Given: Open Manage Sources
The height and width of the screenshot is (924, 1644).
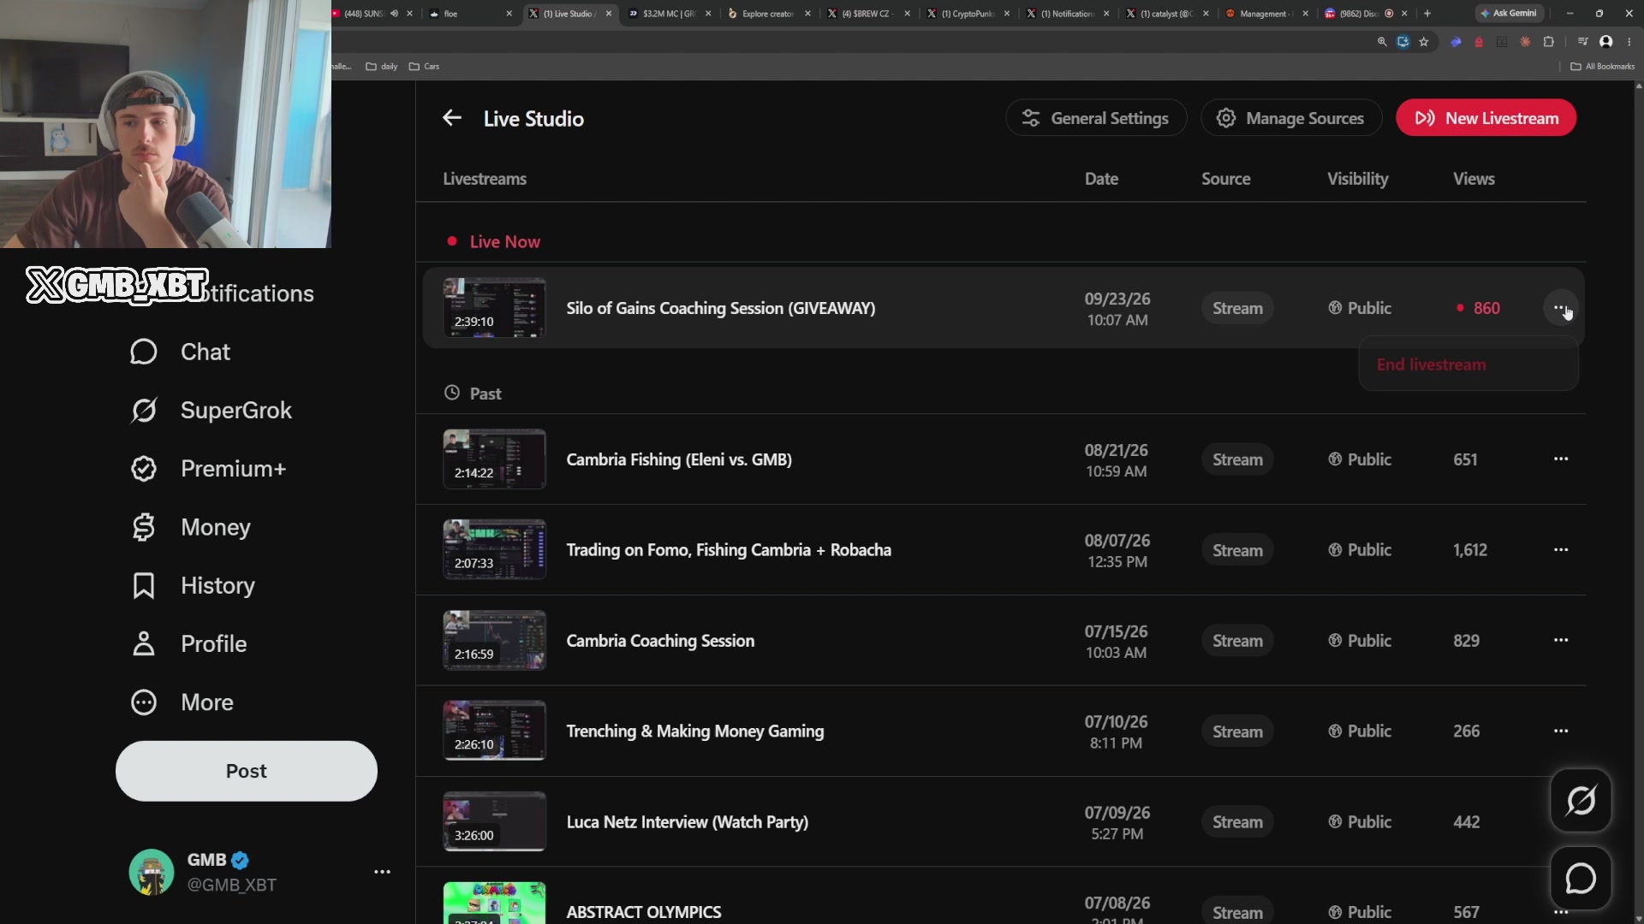Looking at the screenshot, I should click(x=1291, y=118).
